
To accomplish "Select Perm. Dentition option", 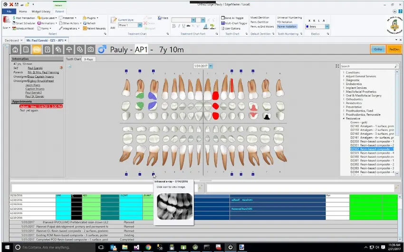I will pos(260,22).
